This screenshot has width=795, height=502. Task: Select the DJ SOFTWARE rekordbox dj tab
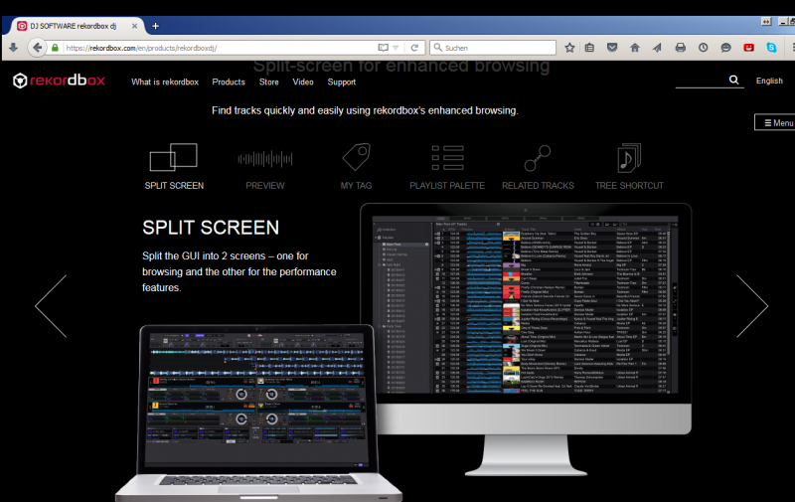(74, 26)
